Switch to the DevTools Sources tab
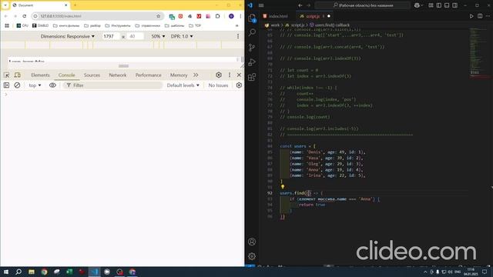Screen dimensions: 493x277 click(92, 75)
